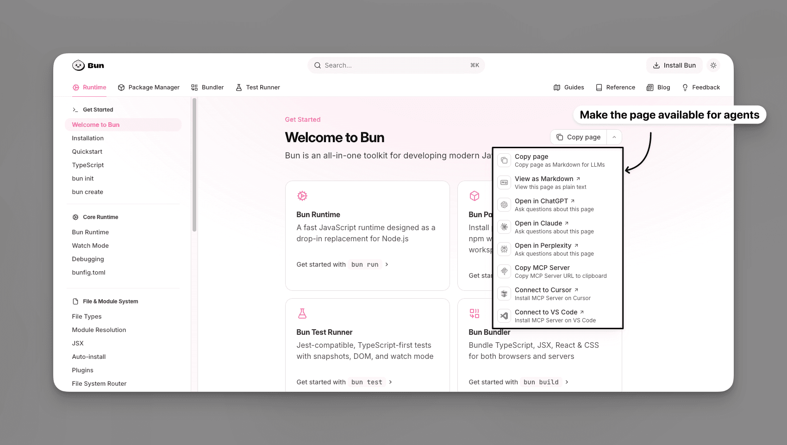Switch to the Package Manager tab
This screenshot has height=445, width=787.
[x=149, y=87]
